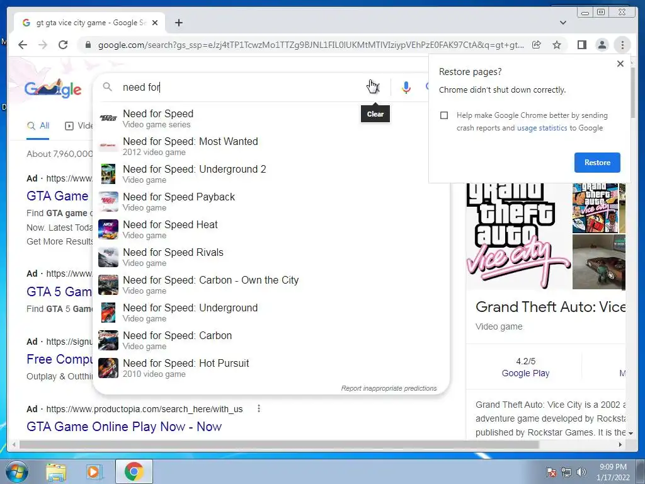
Task: Open GTA Game Online Play Now link
Action: (124, 427)
